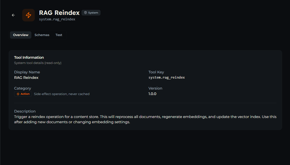Click the Tool Information heading
The image size is (290, 165).
click(29, 57)
